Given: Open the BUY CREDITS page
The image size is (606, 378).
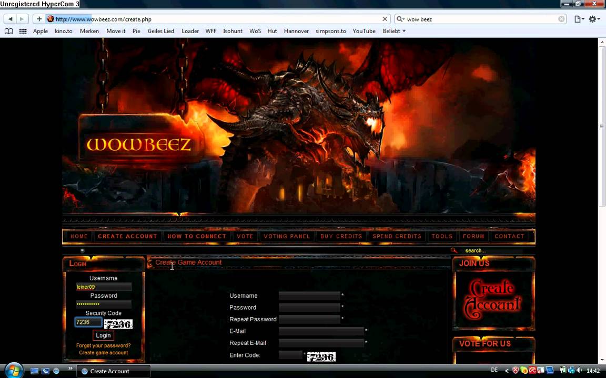Looking at the screenshot, I should tap(341, 236).
